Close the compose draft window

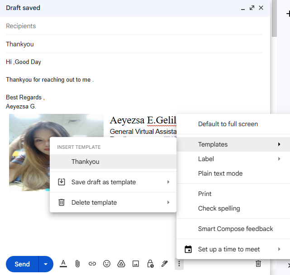pyautogui.click(x=261, y=8)
